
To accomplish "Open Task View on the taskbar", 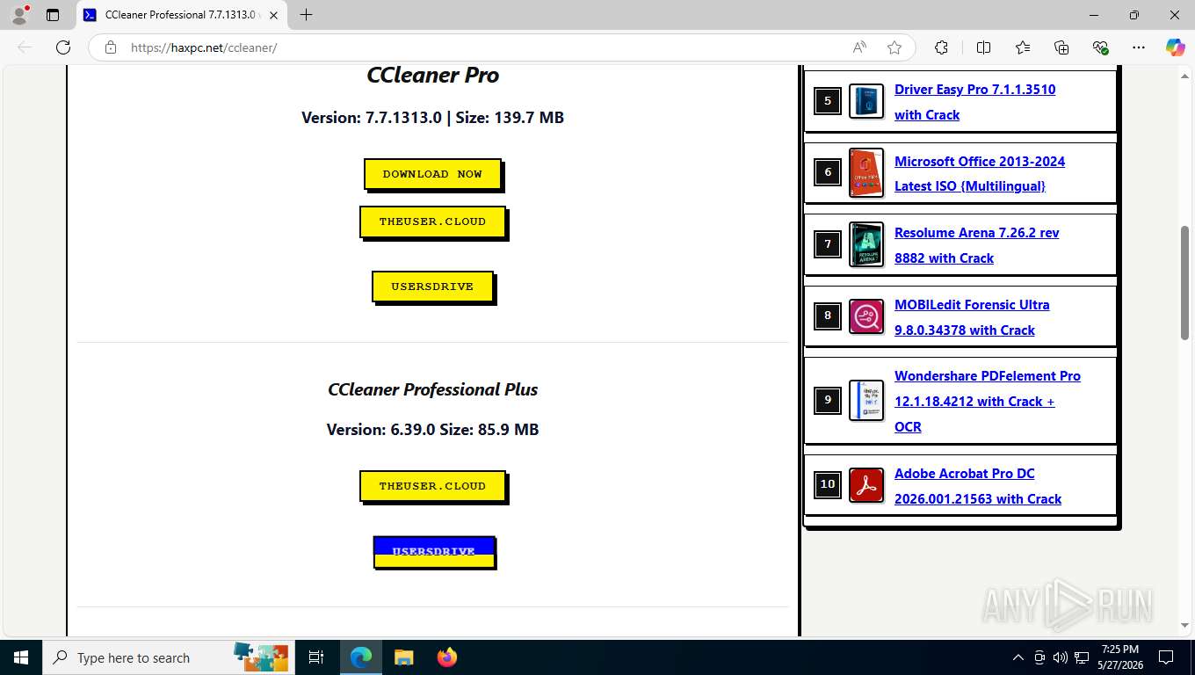I will tap(316, 657).
